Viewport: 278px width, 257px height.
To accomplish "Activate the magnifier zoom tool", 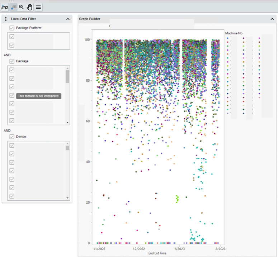I will [x=22, y=7].
